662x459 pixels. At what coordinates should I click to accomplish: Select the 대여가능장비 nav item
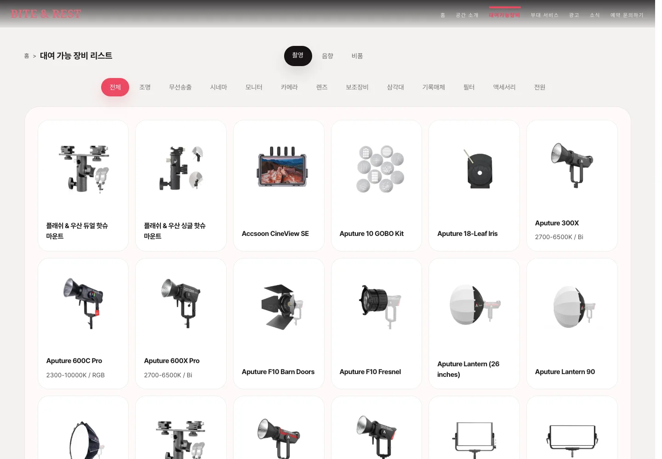tap(505, 15)
